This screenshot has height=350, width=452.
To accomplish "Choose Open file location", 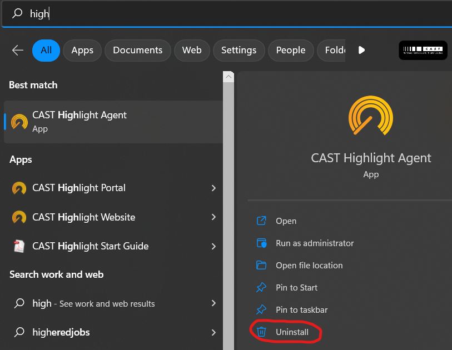I will 309,266.
